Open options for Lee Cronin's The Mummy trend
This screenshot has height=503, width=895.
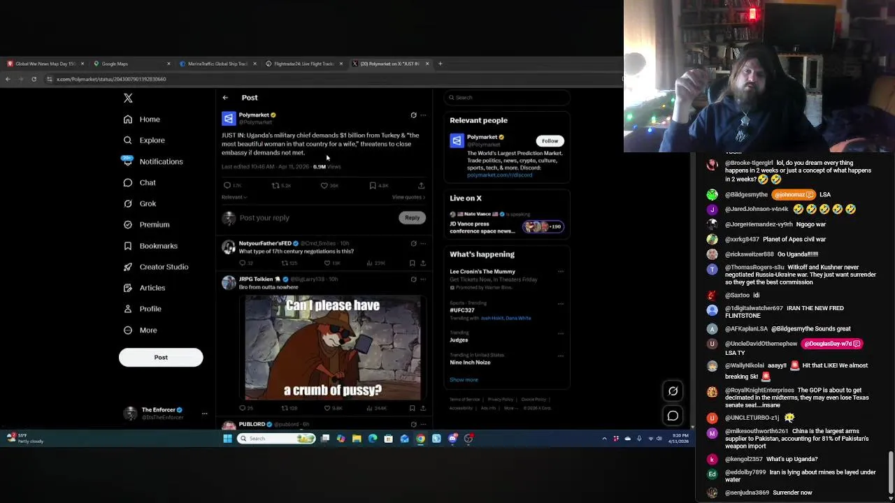560,272
